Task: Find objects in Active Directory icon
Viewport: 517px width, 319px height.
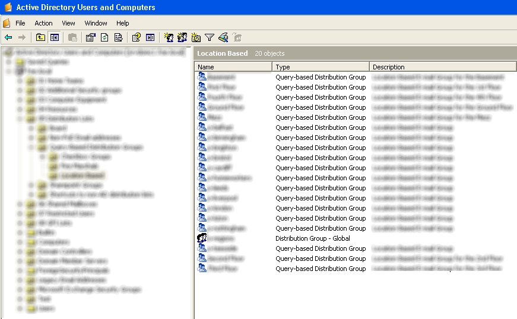Action: pyautogui.click(x=223, y=37)
